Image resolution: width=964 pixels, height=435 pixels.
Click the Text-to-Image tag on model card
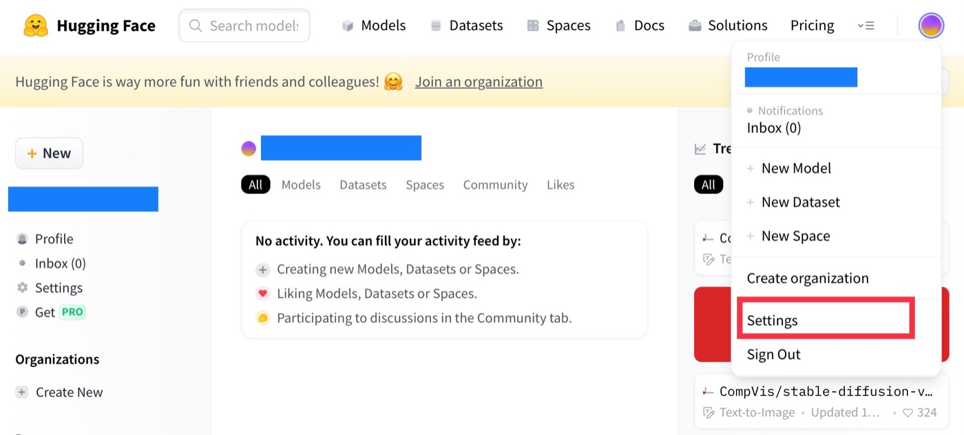tap(757, 413)
